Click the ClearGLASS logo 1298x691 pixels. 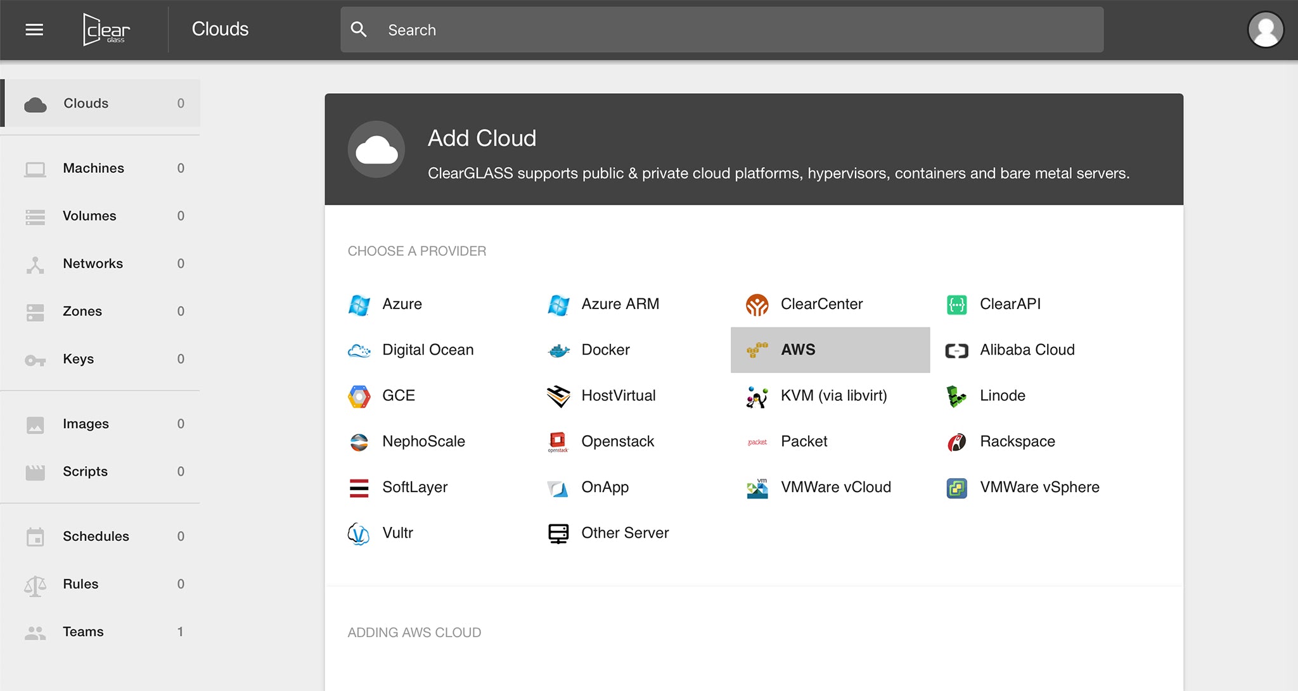tap(106, 30)
